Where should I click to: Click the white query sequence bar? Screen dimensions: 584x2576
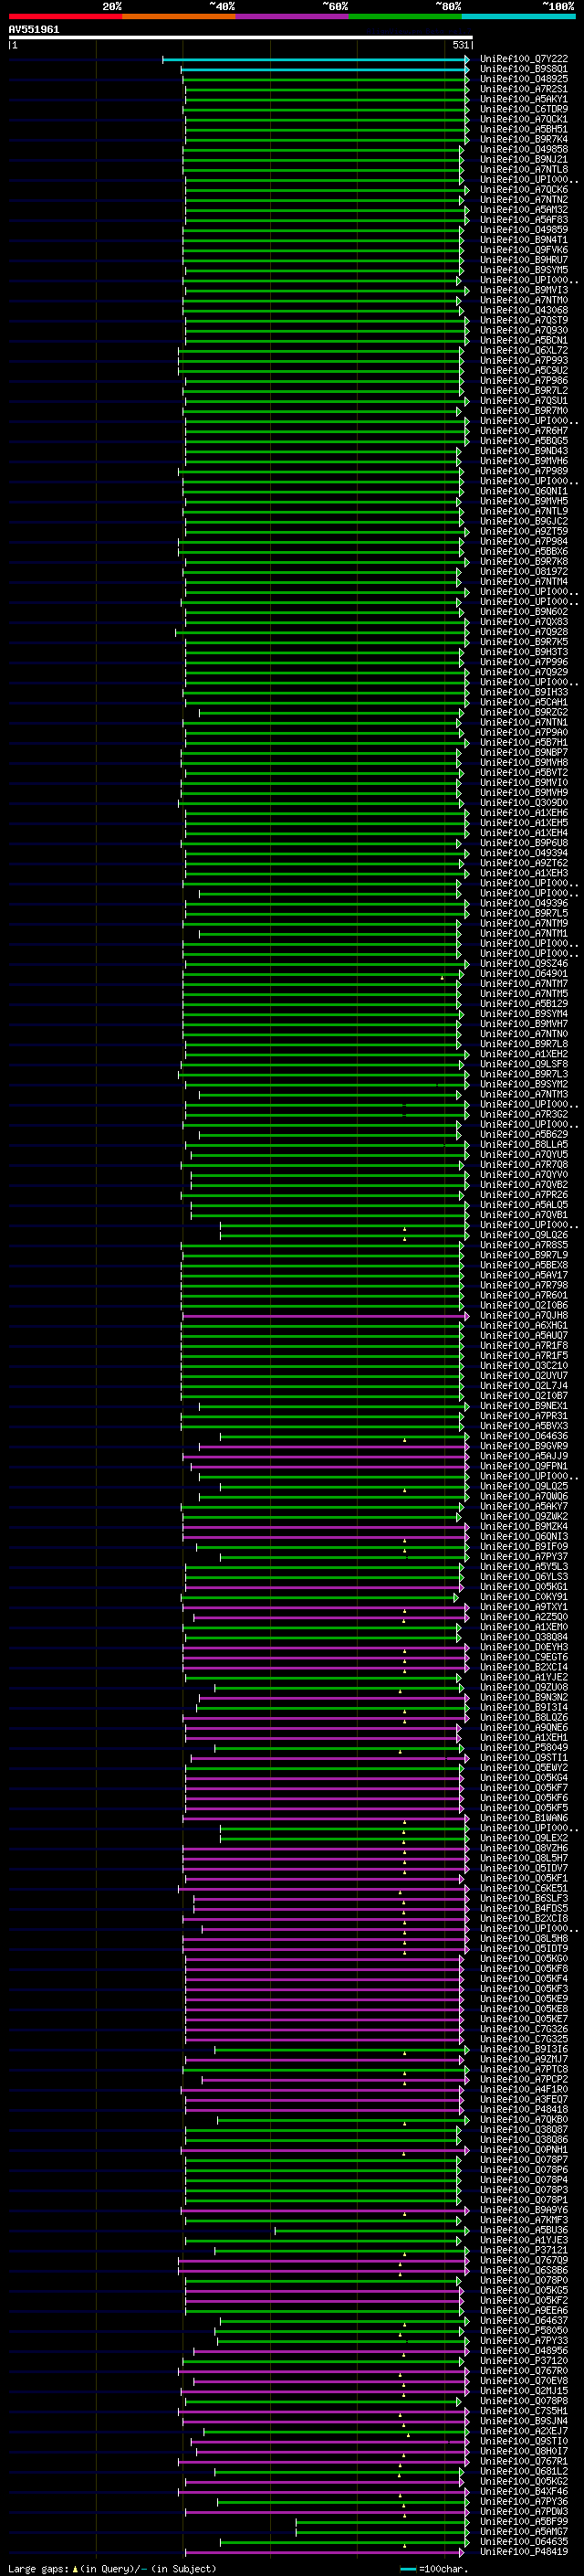[241, 37]
